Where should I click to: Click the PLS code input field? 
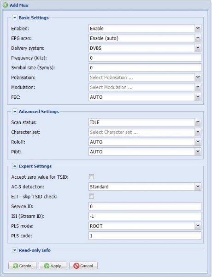[x=145, y=235]
